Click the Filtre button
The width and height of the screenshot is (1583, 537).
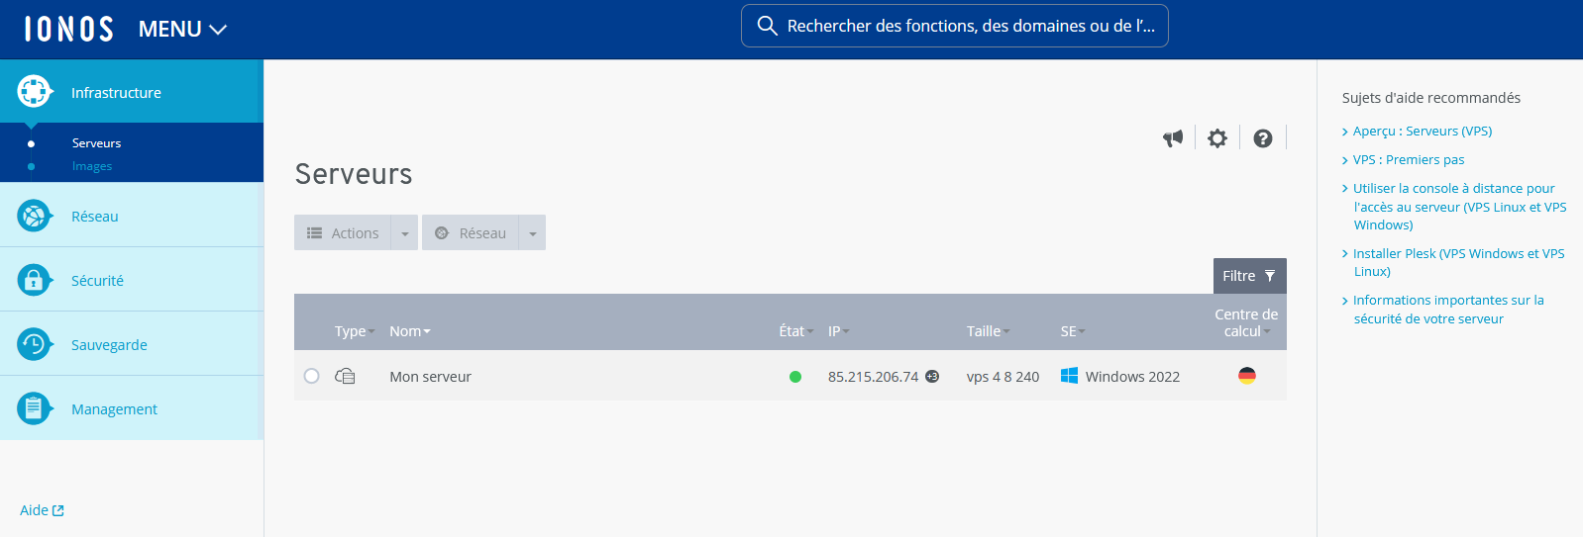1249,276
